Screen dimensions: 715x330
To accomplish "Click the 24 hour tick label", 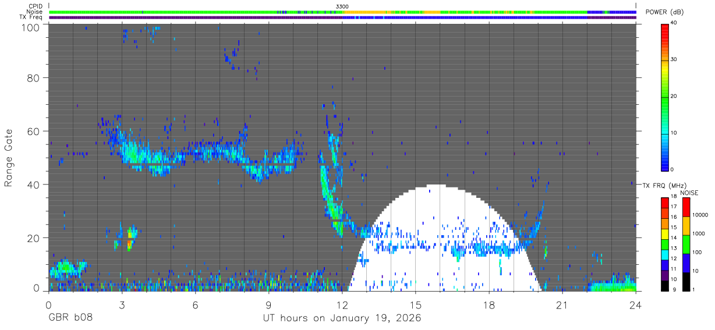I will [636, 305].
